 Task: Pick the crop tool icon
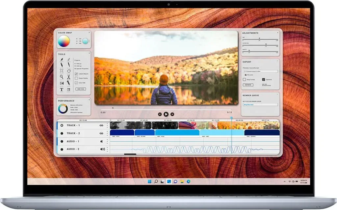(x=62, y=71)
